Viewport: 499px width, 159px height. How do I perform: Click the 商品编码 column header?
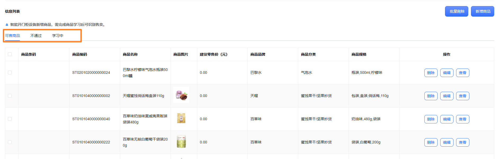(x=80, y=54)
